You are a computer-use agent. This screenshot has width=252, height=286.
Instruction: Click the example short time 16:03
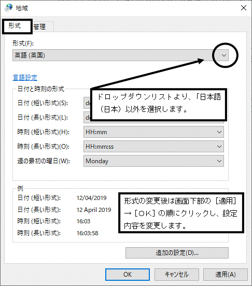coord(83,221)
